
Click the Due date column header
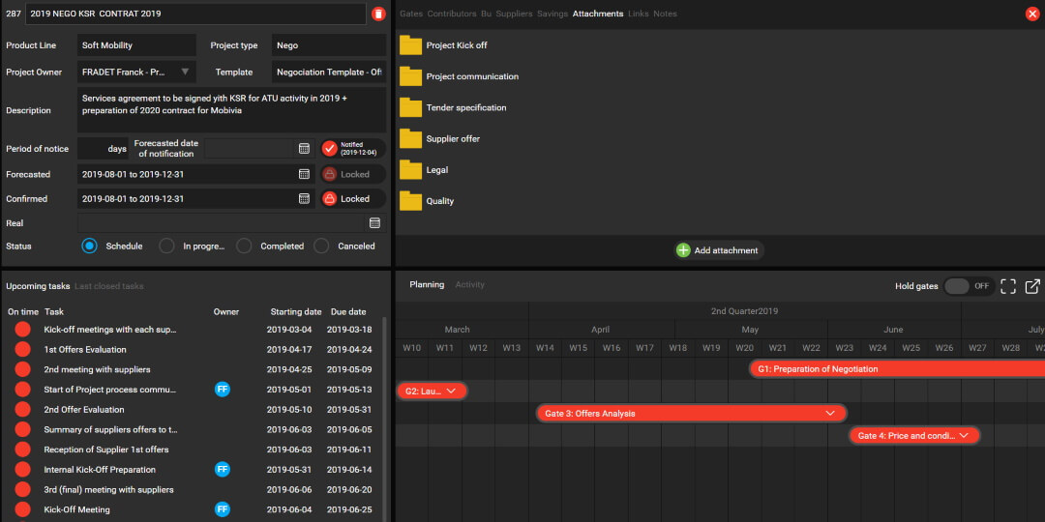(x=346, y=311)
